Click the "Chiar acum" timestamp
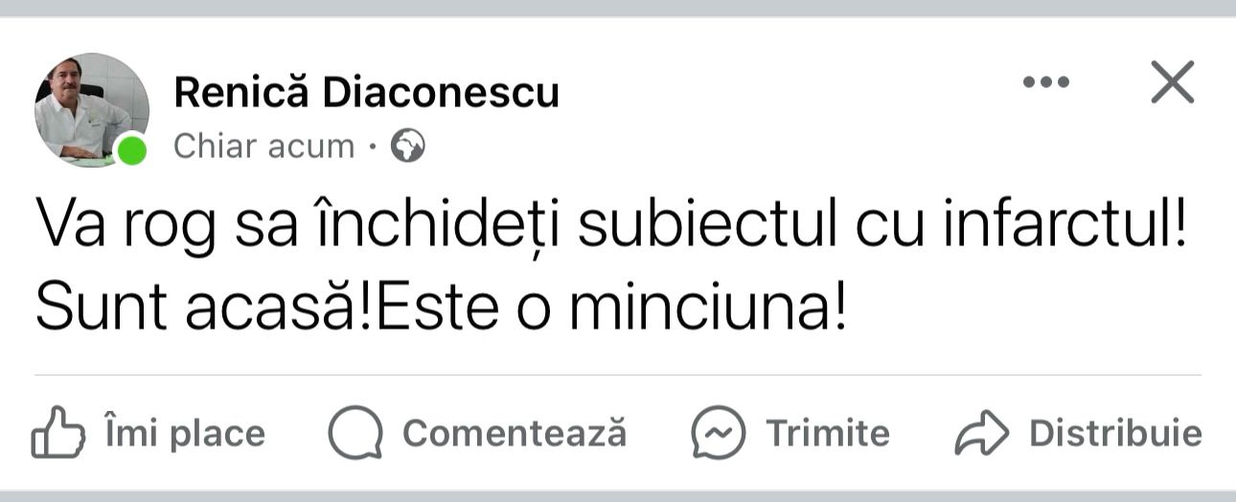This screenshot has width=1236, height=502. click(263, 147)
